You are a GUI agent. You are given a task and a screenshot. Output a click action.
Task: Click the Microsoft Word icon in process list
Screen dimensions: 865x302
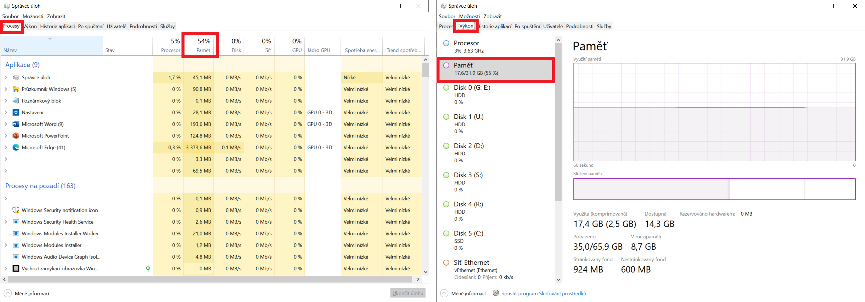pyautogui.click(x=16, y=124)
